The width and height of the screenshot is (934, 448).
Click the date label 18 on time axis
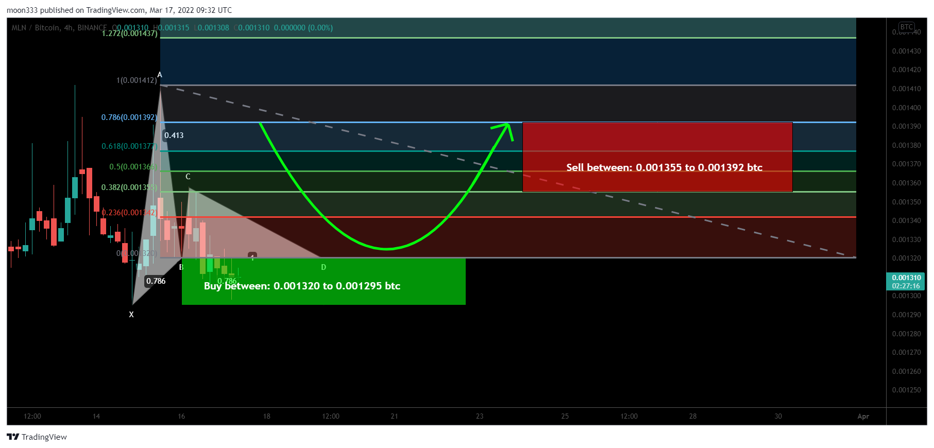coord(267,417)
